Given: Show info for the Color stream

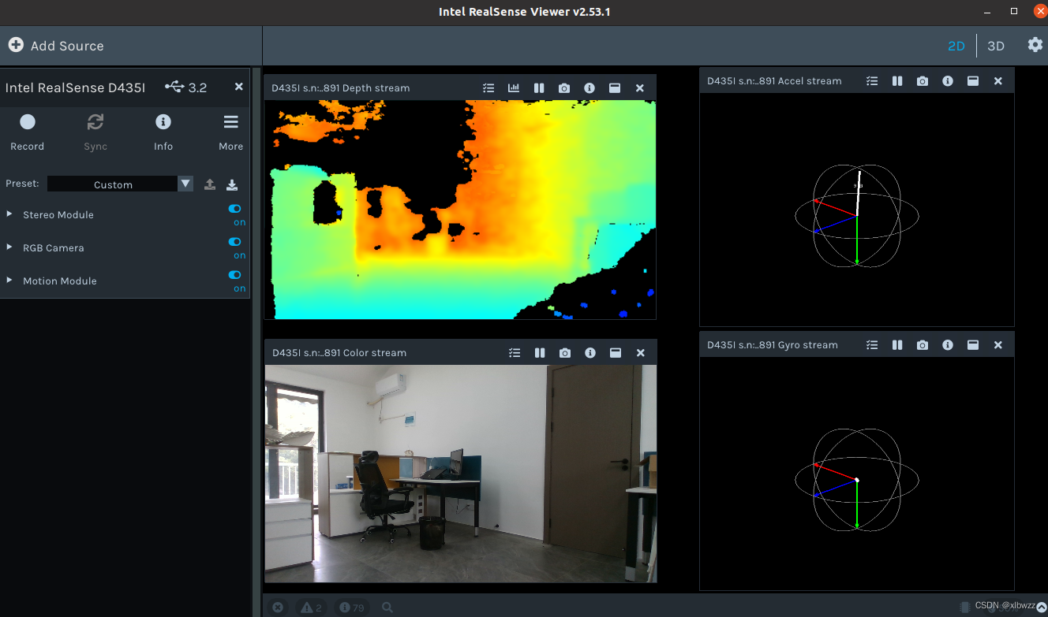Looking at the screenshot, I should pyautogui.click(x=590, y=353).
